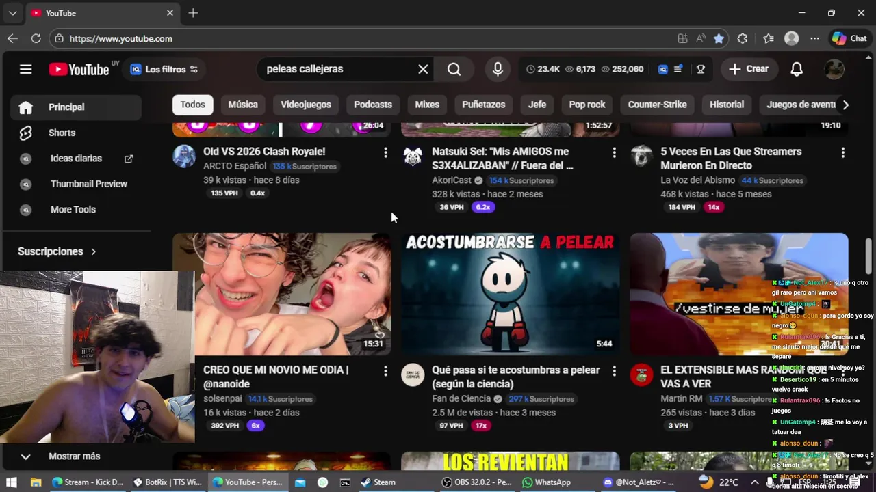Select the Música filter chip

click(x=243, y=105)
